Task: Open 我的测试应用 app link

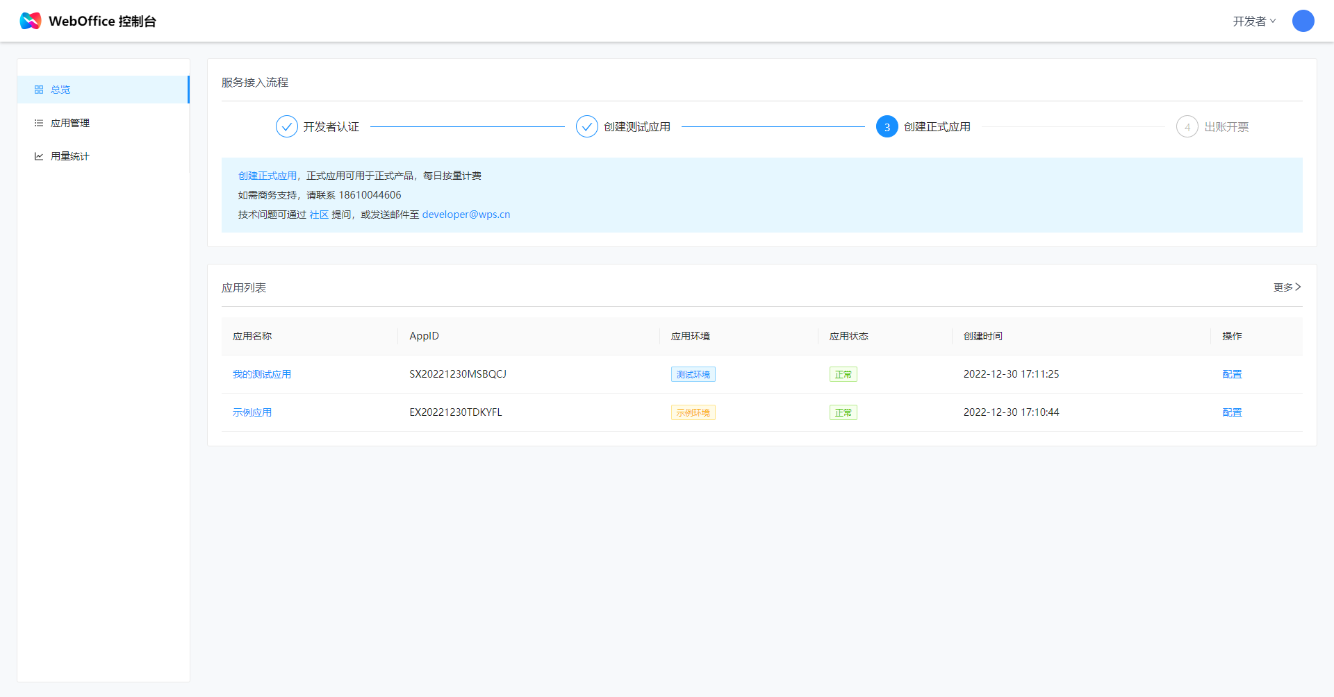Action: 262,374
